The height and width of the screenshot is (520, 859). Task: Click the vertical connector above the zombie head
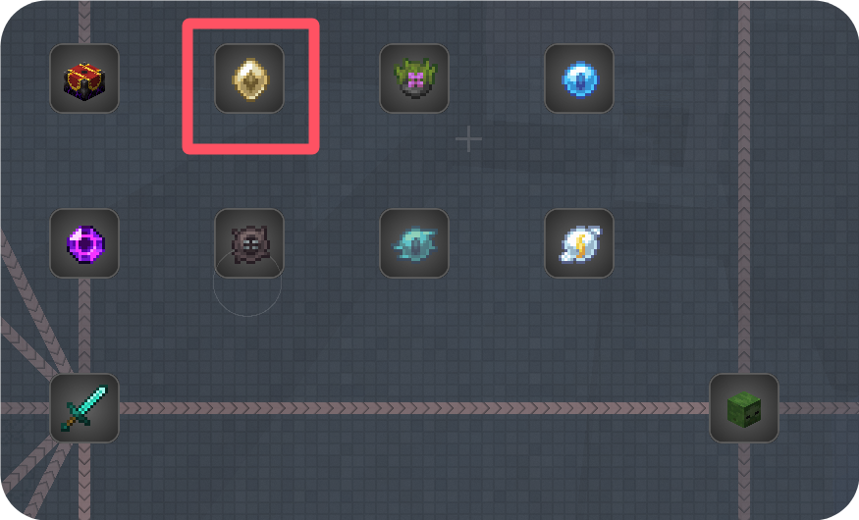pos(744,186)
